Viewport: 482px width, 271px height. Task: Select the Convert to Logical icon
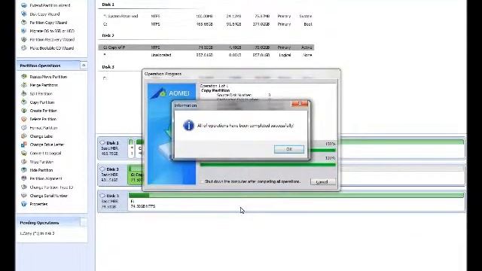(x=24, y=153)
